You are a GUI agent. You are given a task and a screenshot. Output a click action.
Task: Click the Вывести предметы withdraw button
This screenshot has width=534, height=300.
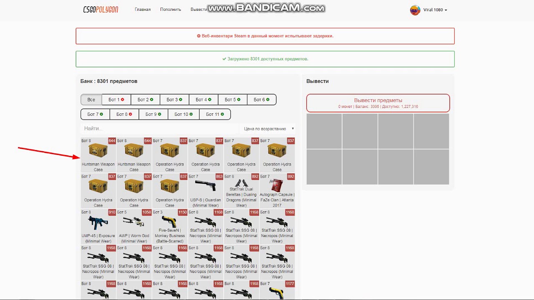[x=378, y=103]
